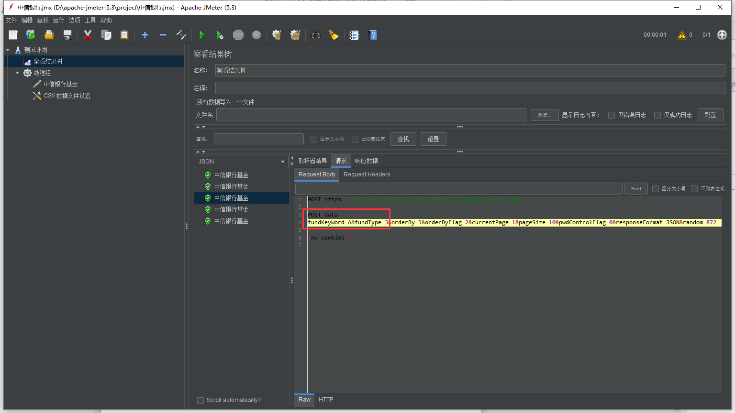The image size is (735, 413).
Task: Click the Open file folder icon
Action: [49, 35]
